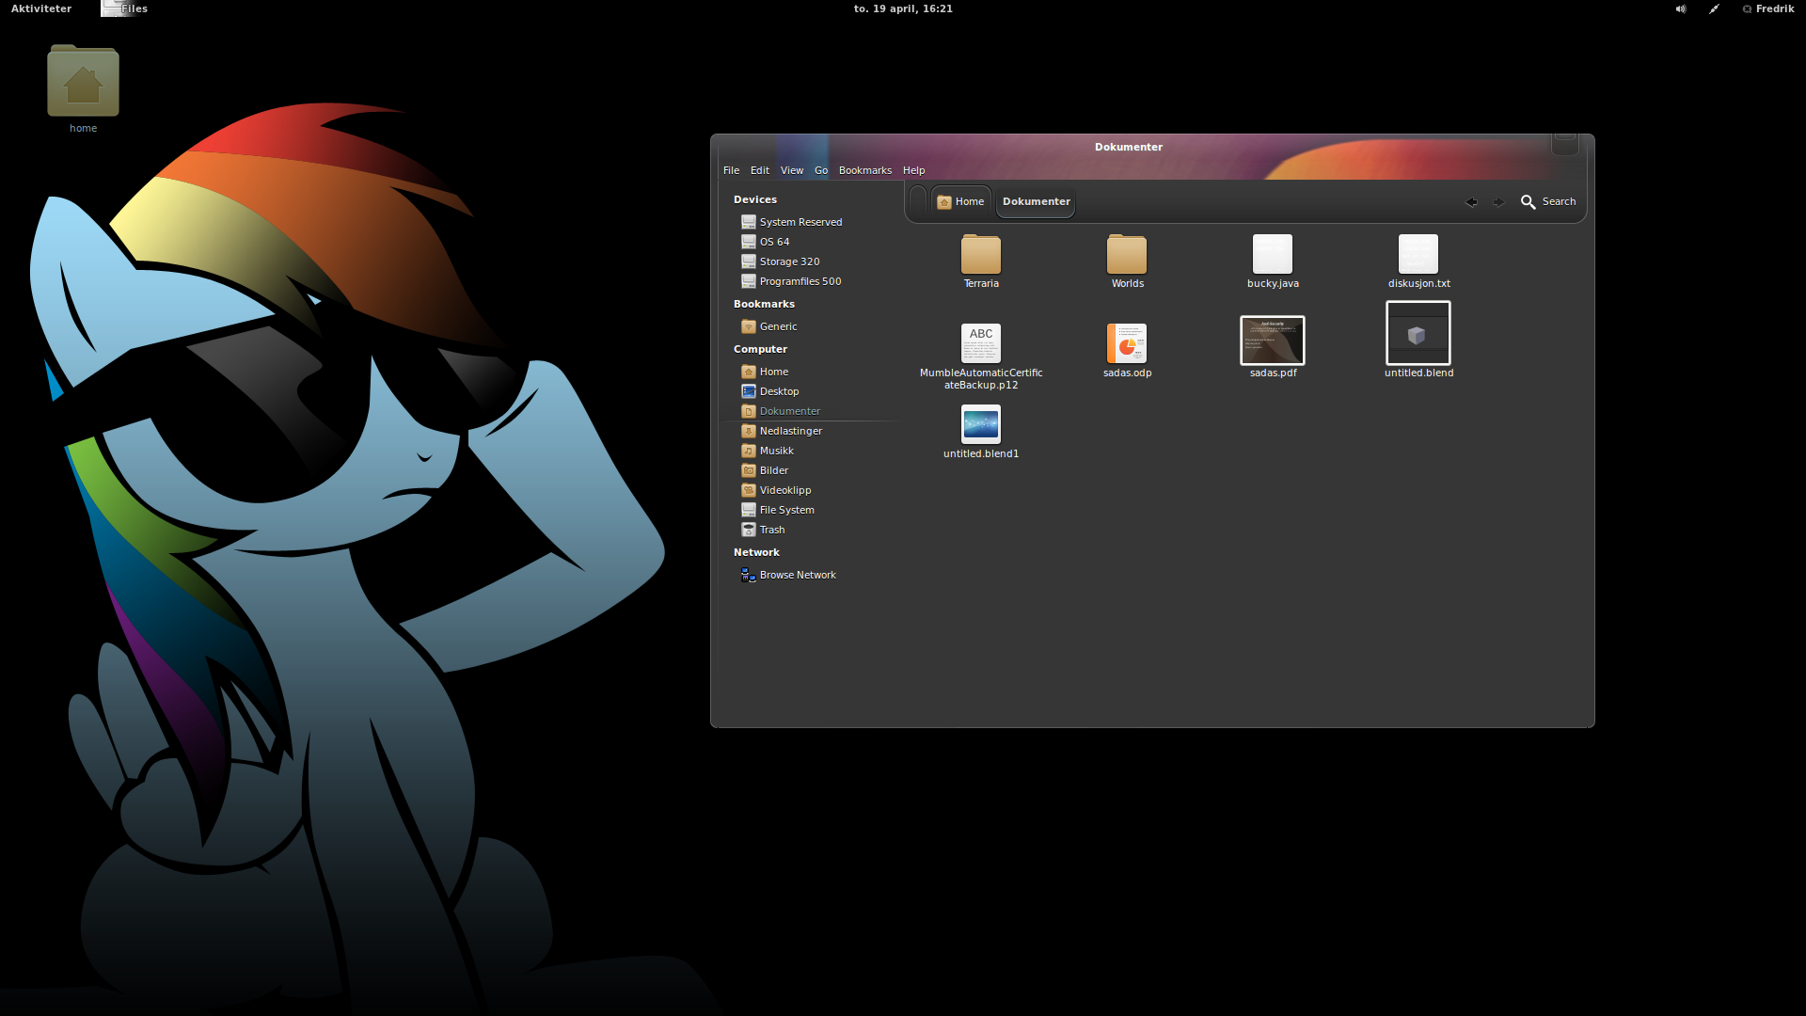Open the volume indicator
Image resolution: width=1806 pixels, height=1016 pixels.
point(1681,8)
